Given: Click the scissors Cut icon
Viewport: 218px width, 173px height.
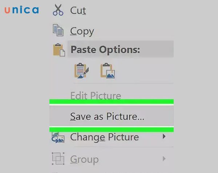Looking at the screenshot, I should [58, 10].
